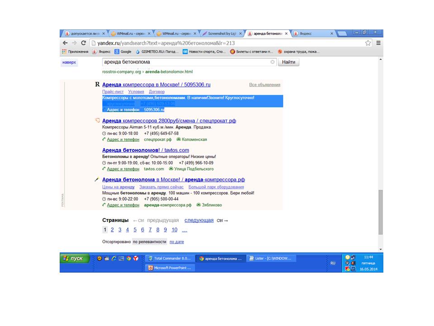Viewport: 434px width, 326px height.
Task: Open Большой парк оборудования sitelink
Action: [216, 187]
